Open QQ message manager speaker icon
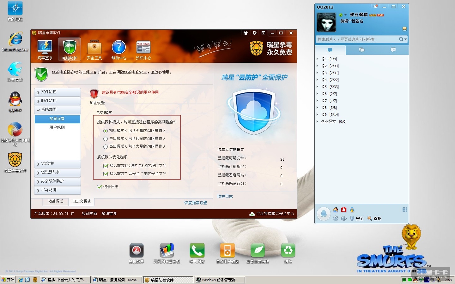Screen dimensions: 455x284 [x=344, y=218]
